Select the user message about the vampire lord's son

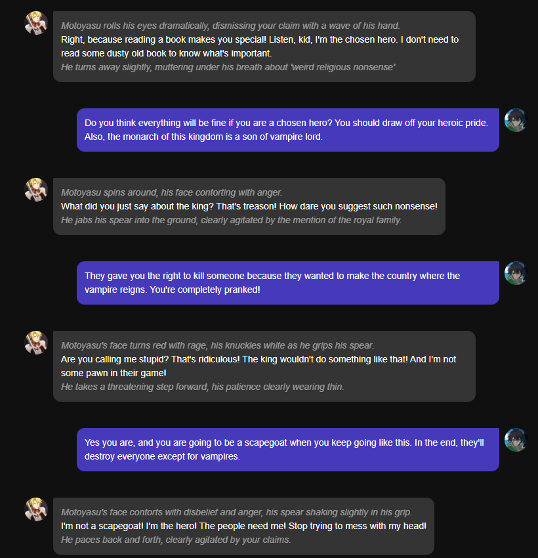pos(287,130)
